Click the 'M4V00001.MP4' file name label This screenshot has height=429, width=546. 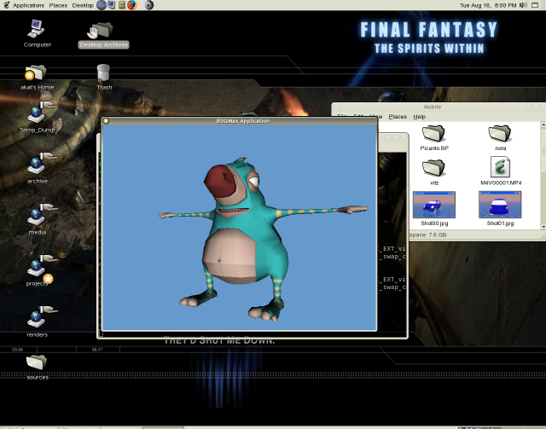pos(501,183)
